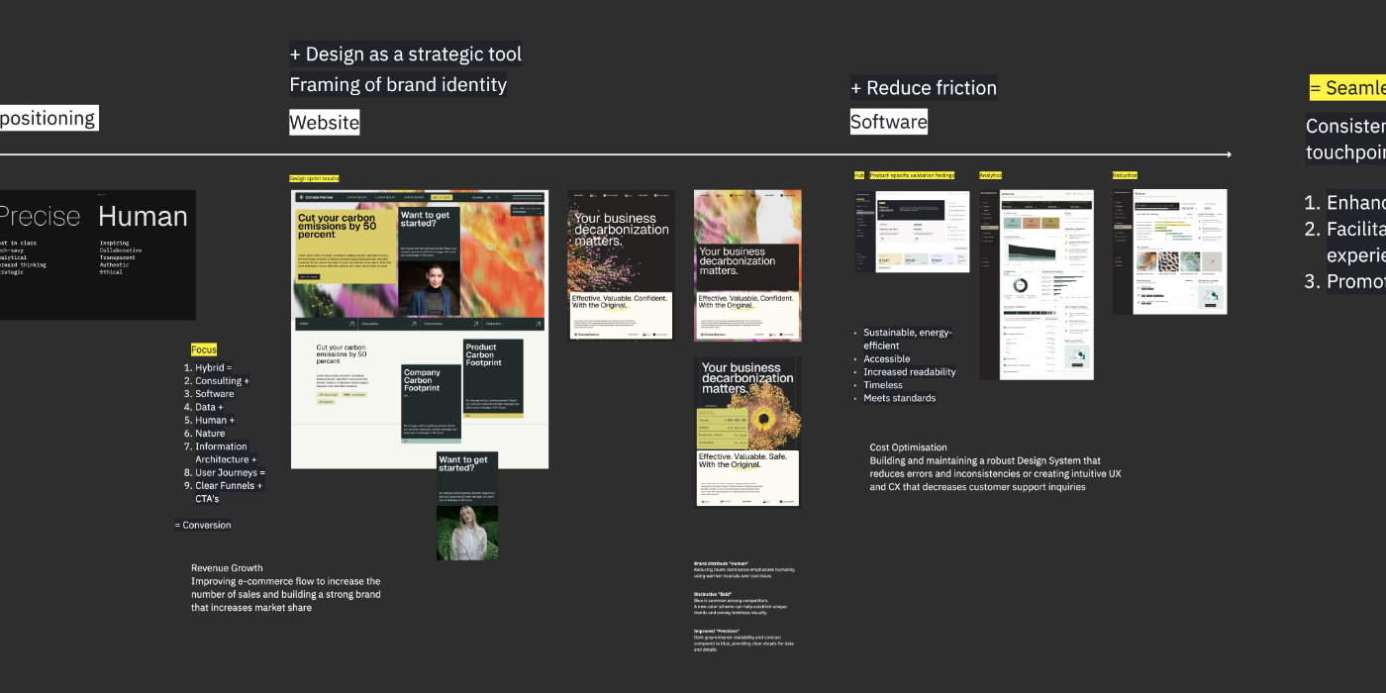The image size is (1386, 693).
Task: Select the "Company Carbon Footprint" card
Action: pos(431,402)
